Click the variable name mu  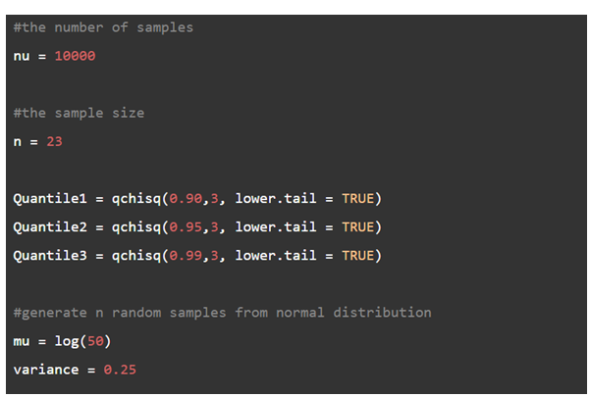click(x=22, y=341)
